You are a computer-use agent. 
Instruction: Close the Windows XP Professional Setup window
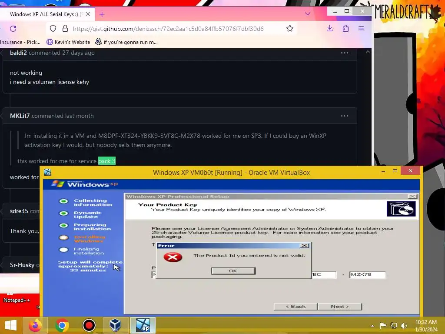412,196
